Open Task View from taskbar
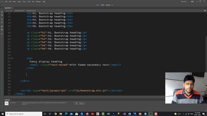 coord(50,114)
